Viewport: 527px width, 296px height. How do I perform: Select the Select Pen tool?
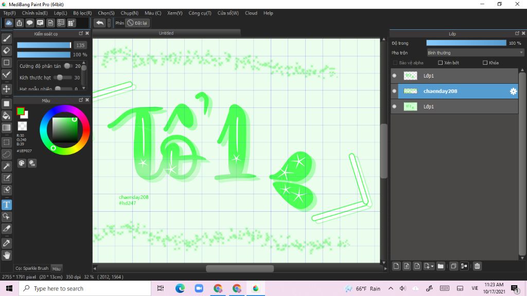click(6, 178)
